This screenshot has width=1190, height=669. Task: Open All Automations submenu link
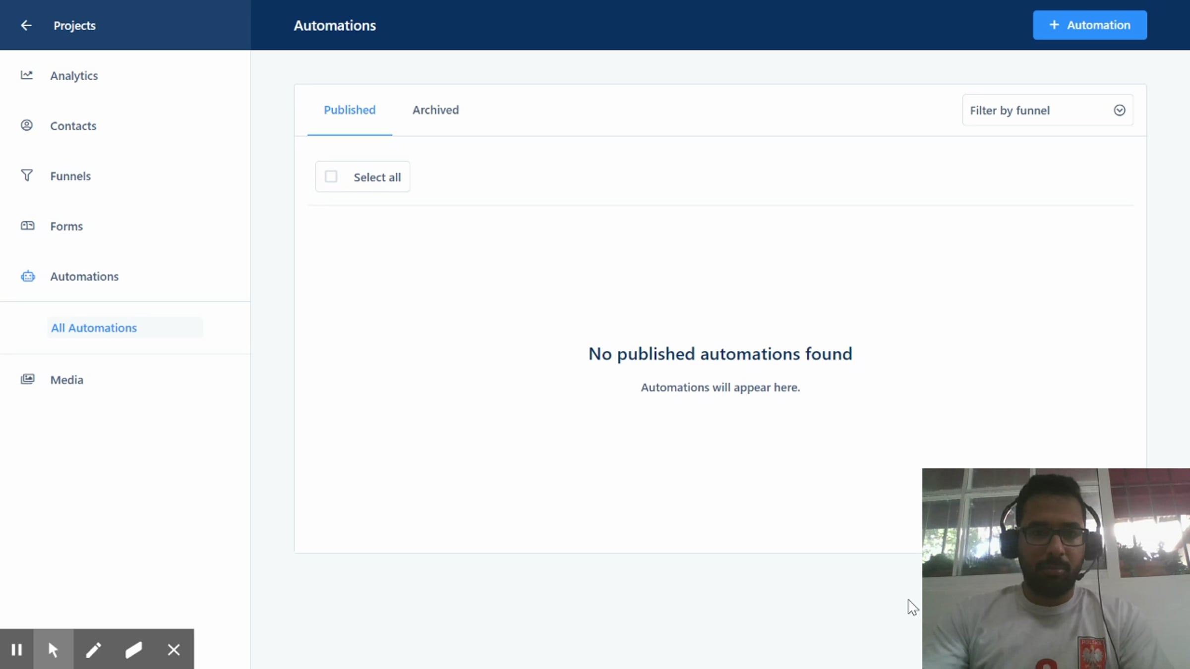[94, 328]
